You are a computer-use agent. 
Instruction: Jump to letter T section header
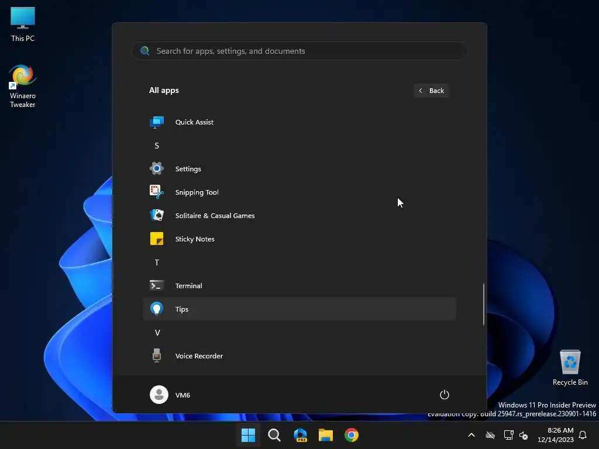157,263
